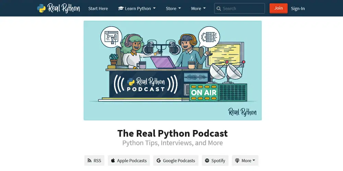Click the Google G icon
This screenshot has width=343, height=171.
[158, 160]
